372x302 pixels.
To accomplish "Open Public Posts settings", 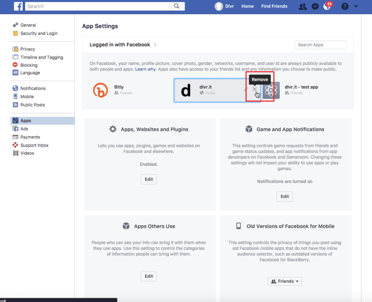I will [33, 105].
